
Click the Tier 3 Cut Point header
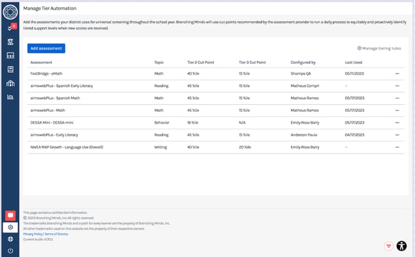tap(253, 62)
